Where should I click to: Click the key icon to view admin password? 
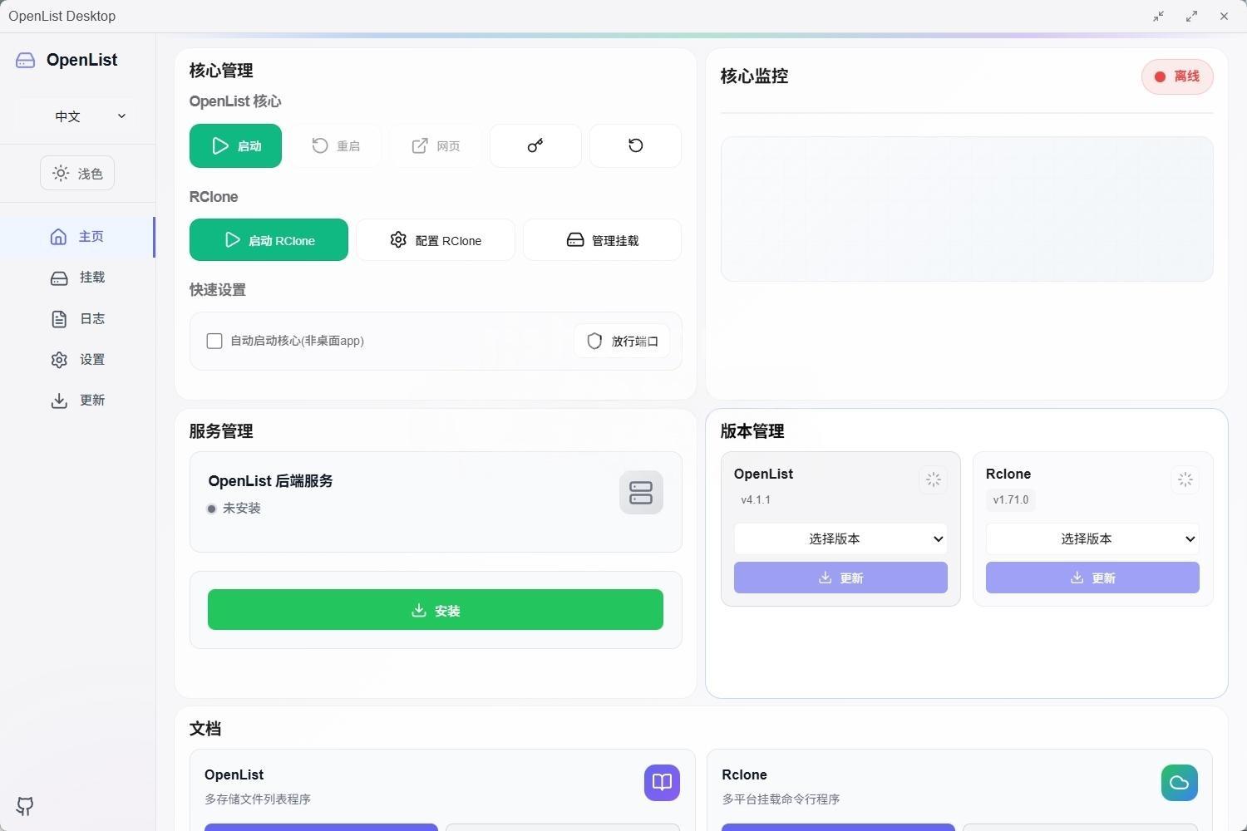pyautogui.click(x=535, y=145)
